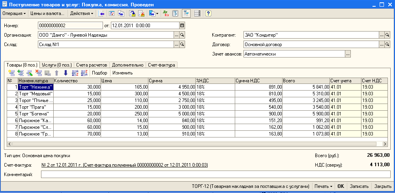This screenshot has width=395, height=193.
Task: Click into the Комментарий text field
Action: click(x=215, y=174)
